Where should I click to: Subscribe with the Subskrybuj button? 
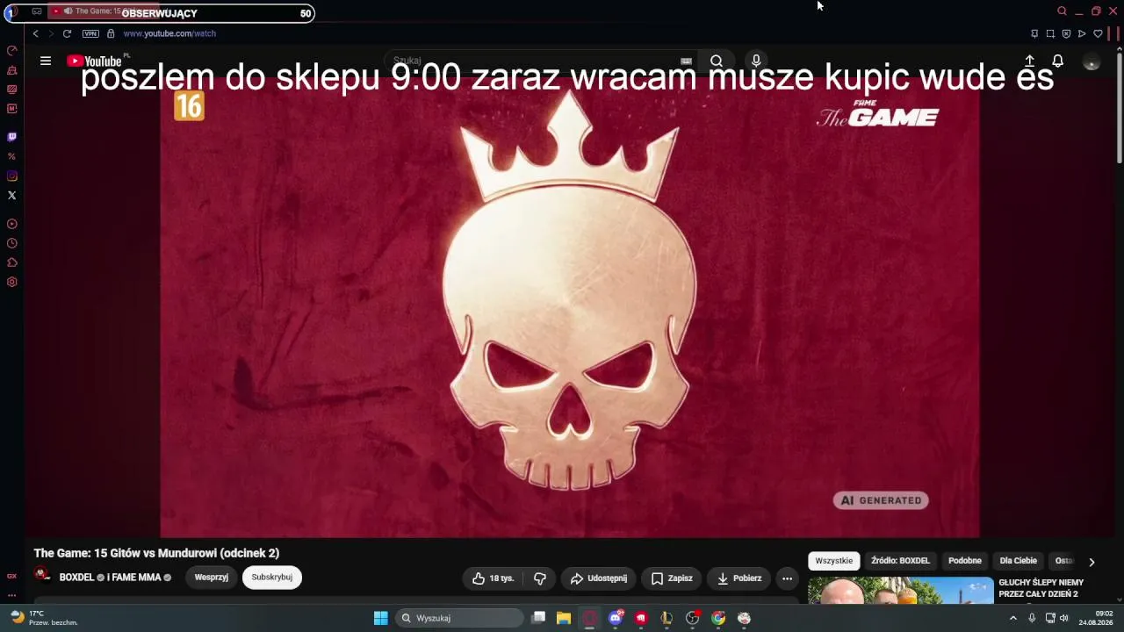click(272, 577)
